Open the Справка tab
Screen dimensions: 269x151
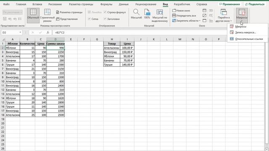[x=202, y=4]
